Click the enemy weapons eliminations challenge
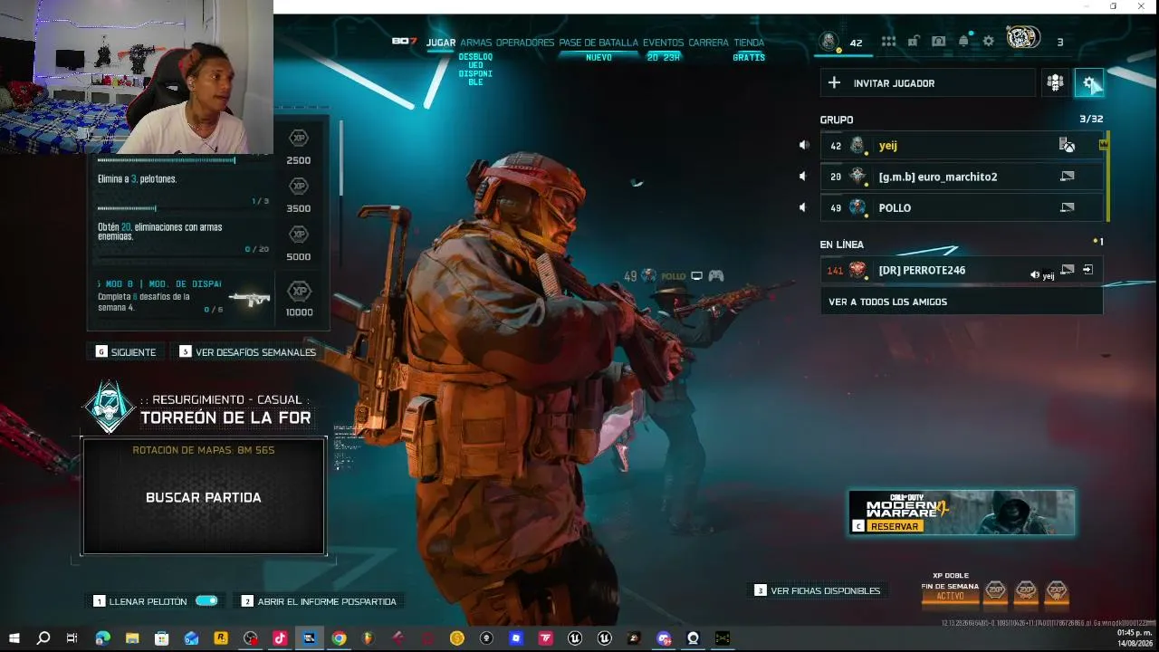Image resolution: width=1159 pixels, height=652 pixels. (183, 239)
